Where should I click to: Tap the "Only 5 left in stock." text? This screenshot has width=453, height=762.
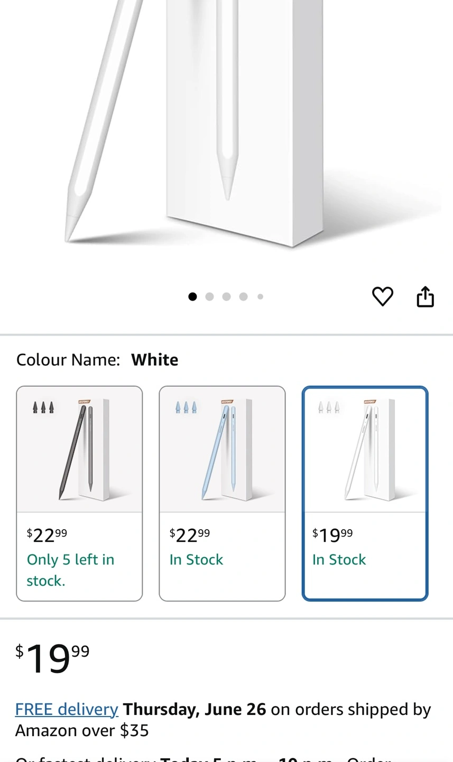[x=70, y=570]
